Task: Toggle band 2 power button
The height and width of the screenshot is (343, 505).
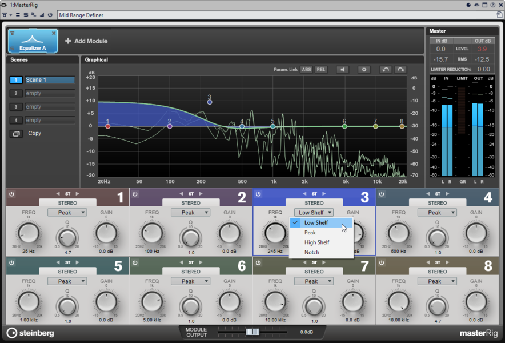Action: [x=135, y=194]
